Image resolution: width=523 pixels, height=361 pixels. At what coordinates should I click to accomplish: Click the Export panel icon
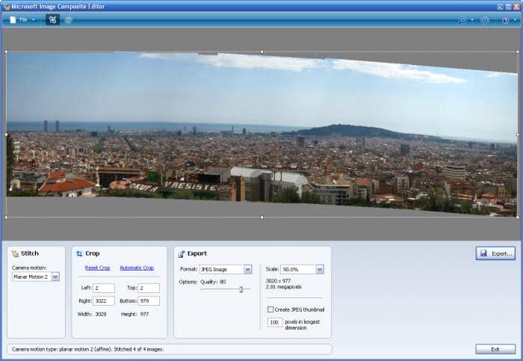[181, 254]
